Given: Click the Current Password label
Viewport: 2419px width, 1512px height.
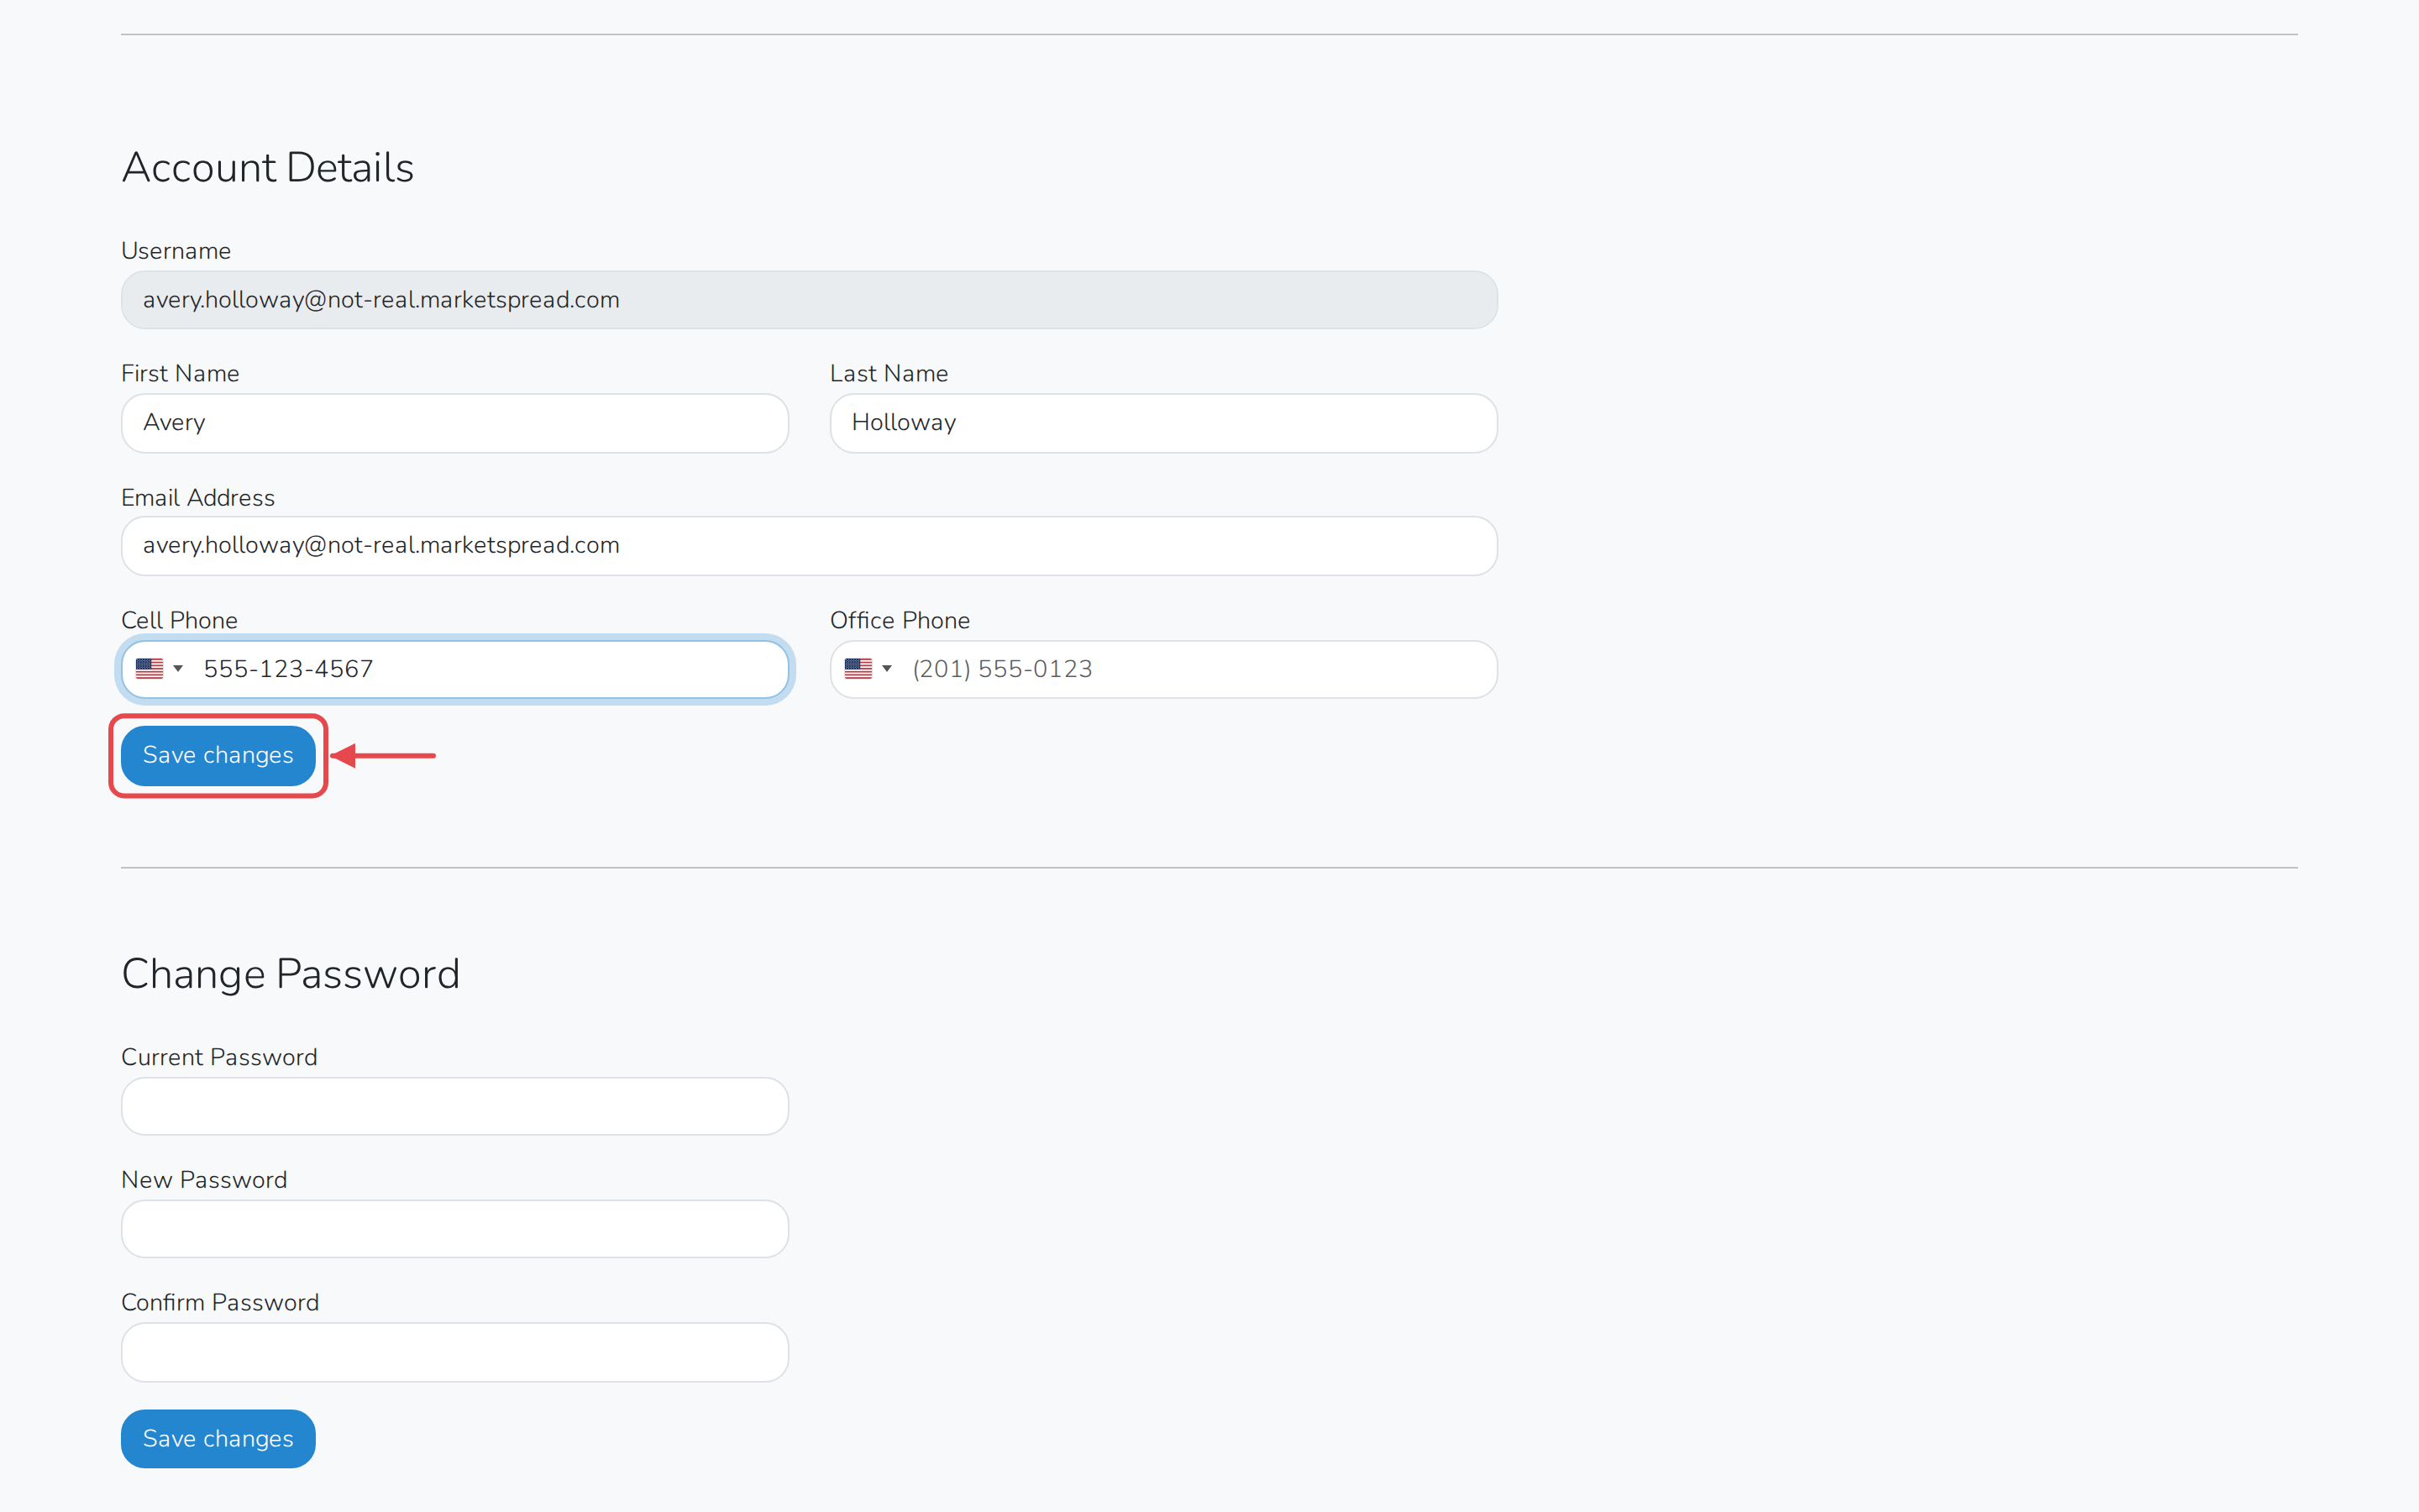Looking at the screenshot, I should click(219, 1058).
